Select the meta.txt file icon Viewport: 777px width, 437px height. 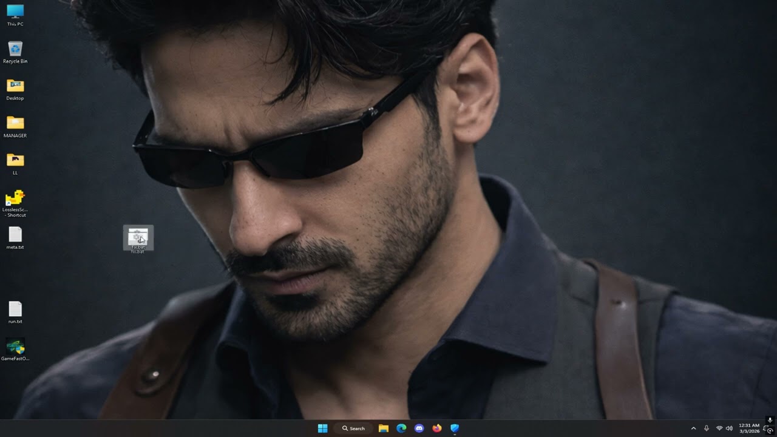coord(15,238)
